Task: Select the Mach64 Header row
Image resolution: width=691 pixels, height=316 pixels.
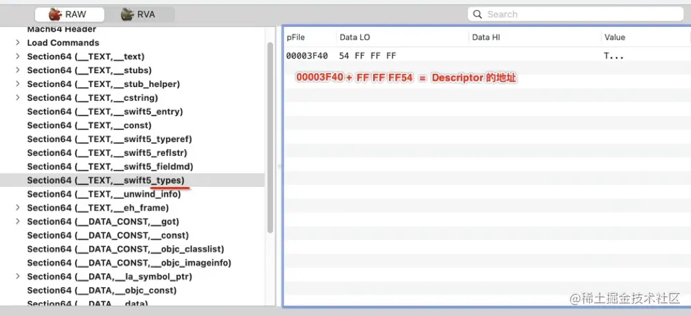Action: (x=132, y=30)
